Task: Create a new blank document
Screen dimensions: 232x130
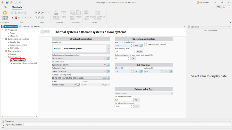Action: click(x=15, y=2)
